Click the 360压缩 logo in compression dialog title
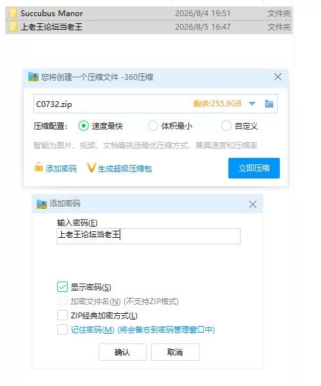 click(33, 77)
